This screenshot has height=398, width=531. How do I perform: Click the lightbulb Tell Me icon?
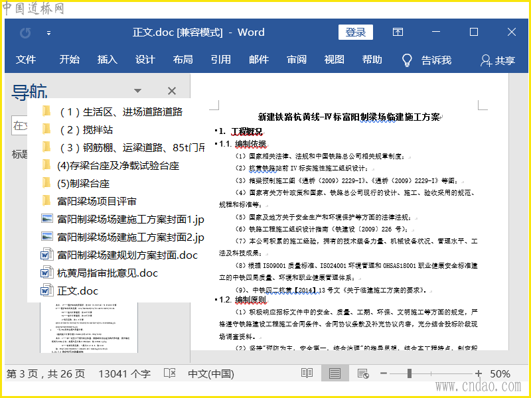[x=408, y=60]
